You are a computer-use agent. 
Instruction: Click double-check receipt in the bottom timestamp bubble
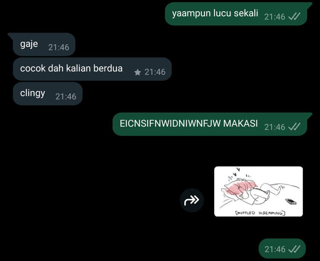294,249
